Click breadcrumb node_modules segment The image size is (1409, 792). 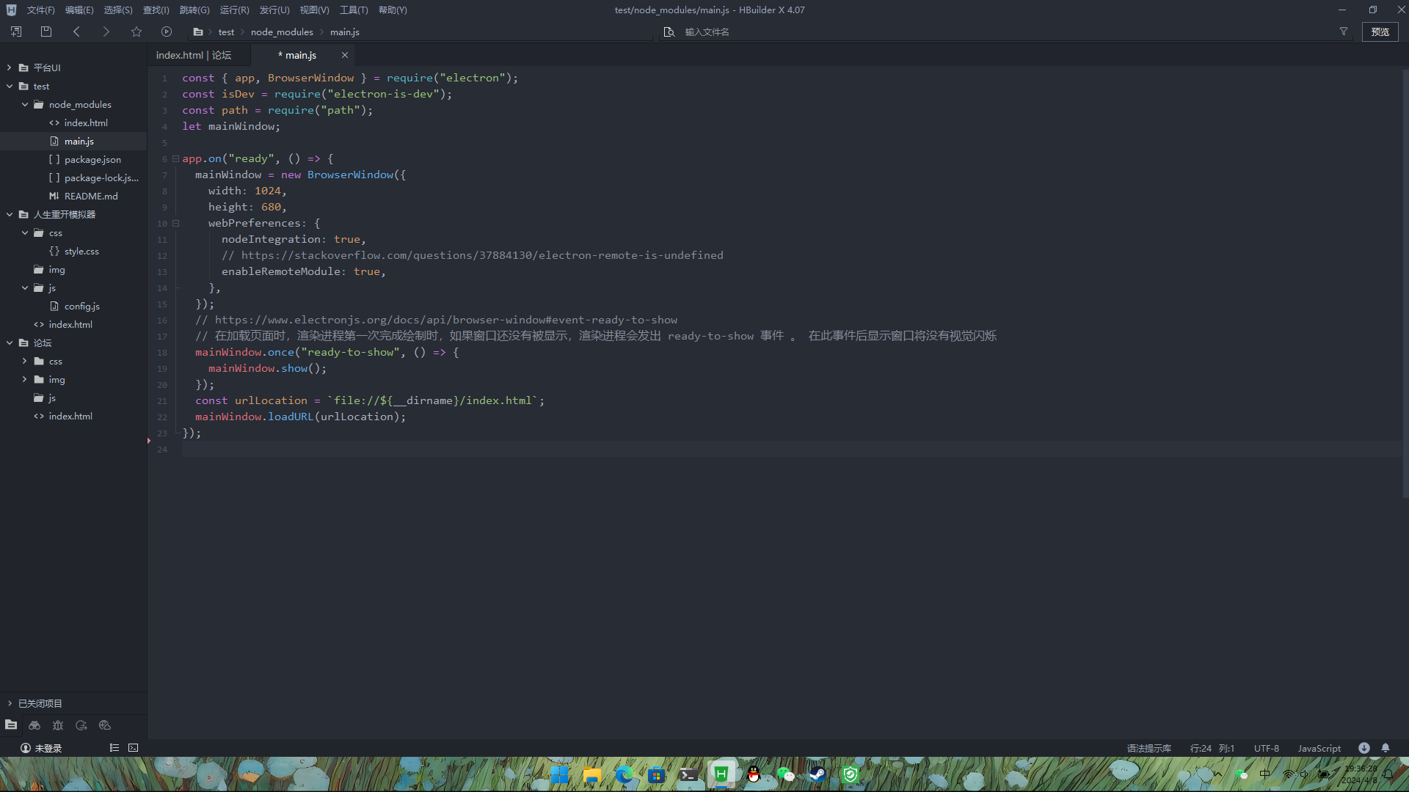(x=282, y=32)
